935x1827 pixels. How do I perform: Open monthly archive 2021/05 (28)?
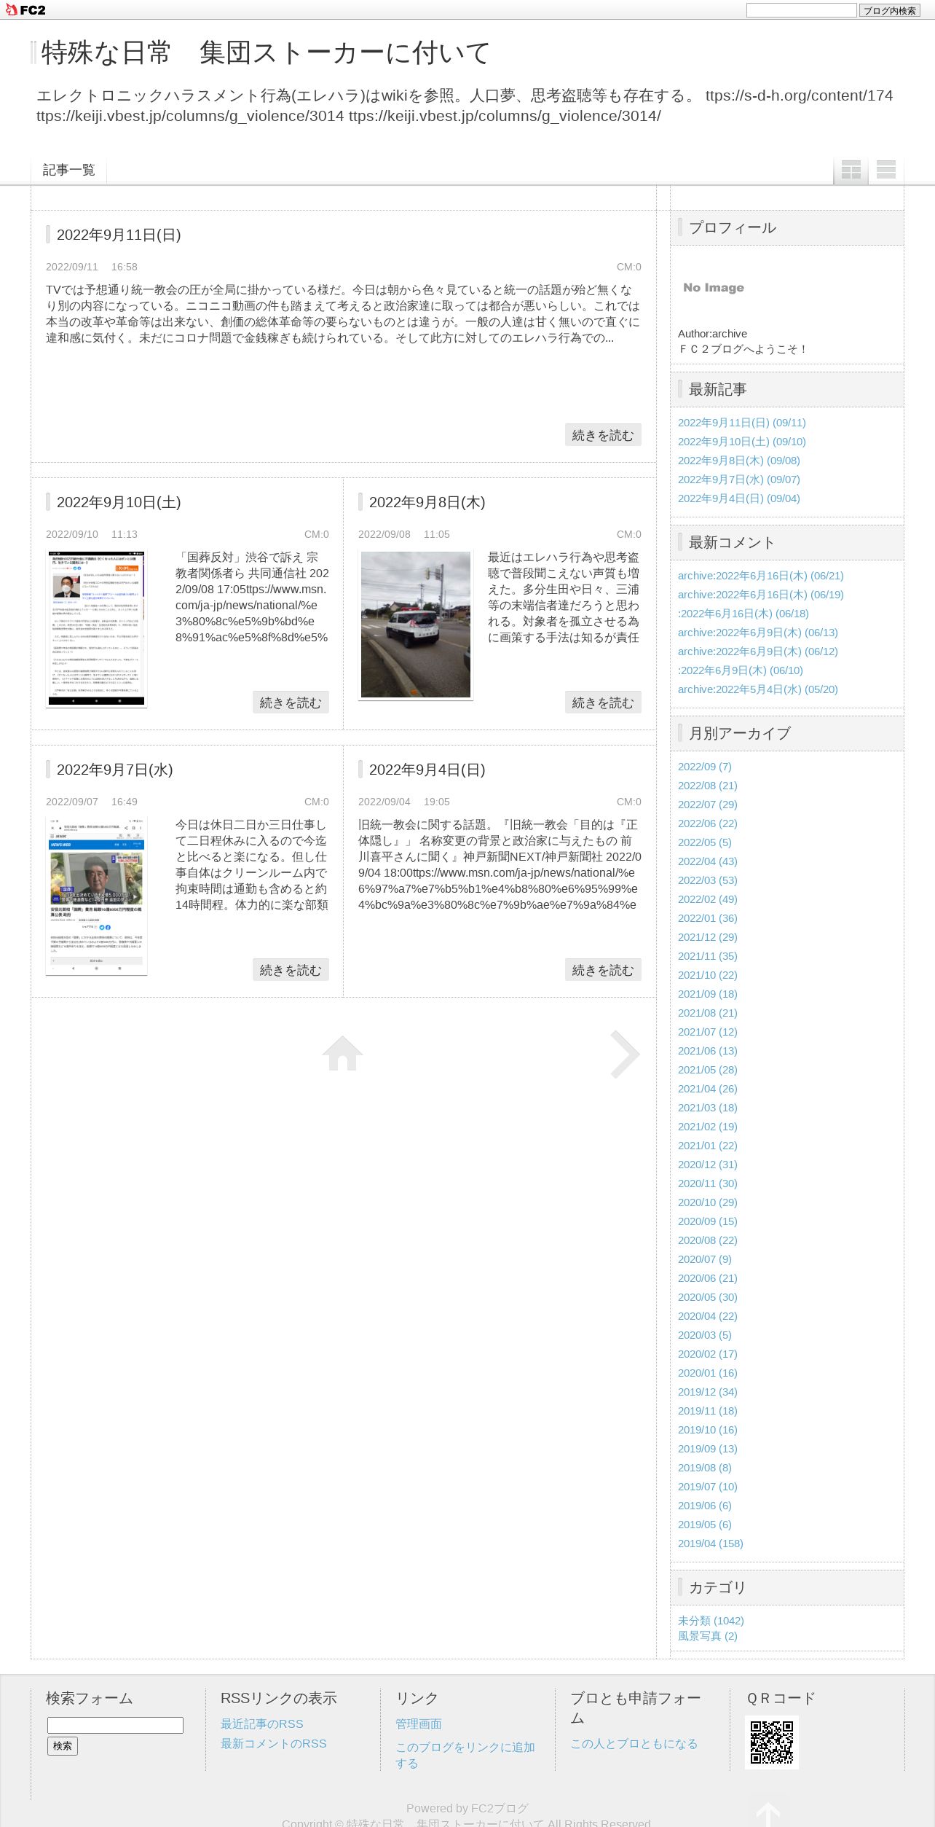(707, 1070)
